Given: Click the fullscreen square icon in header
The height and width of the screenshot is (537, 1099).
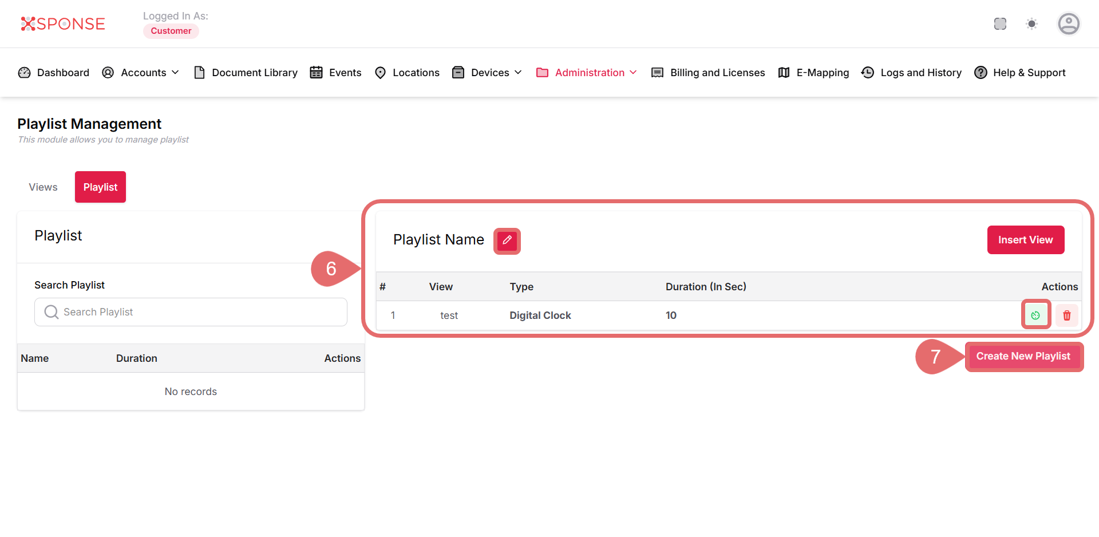Looking at the screenshot, I should pyautogui.click(x=1000, y=24).
